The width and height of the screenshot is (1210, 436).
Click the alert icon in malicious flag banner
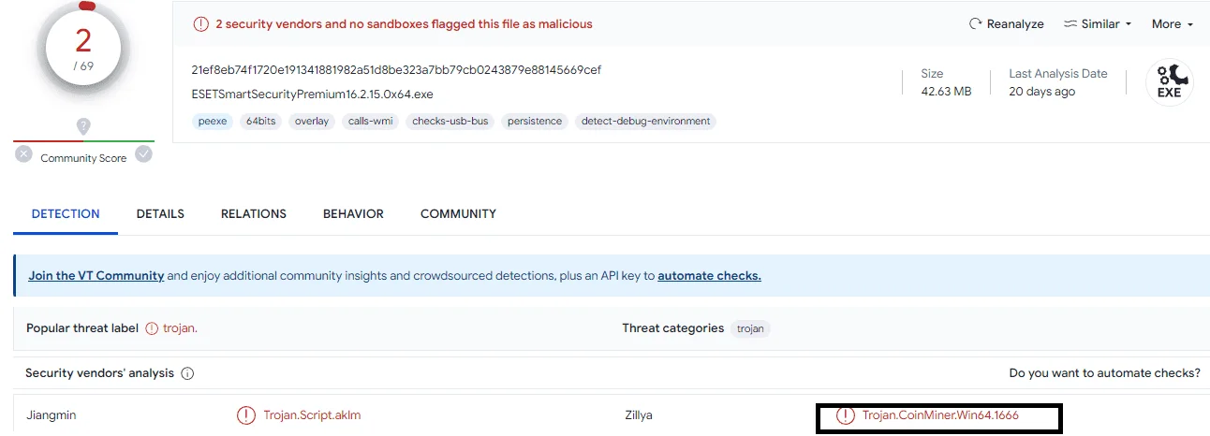pyautogui.click(x=201, y=24)
